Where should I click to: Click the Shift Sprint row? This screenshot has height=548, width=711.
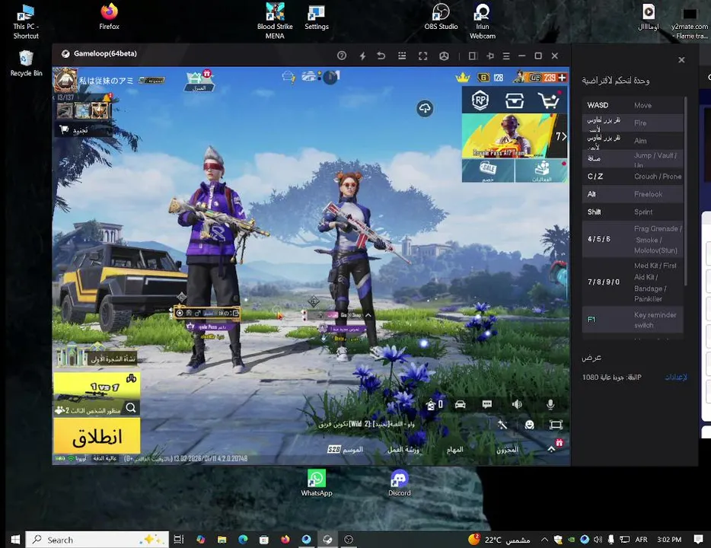[x=633, y=212]
